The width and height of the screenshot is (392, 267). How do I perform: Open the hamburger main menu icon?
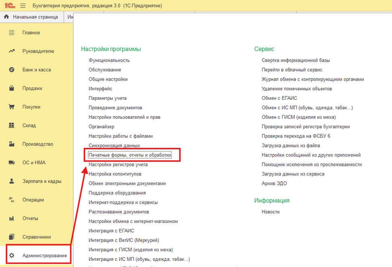(x=23, y=6)
